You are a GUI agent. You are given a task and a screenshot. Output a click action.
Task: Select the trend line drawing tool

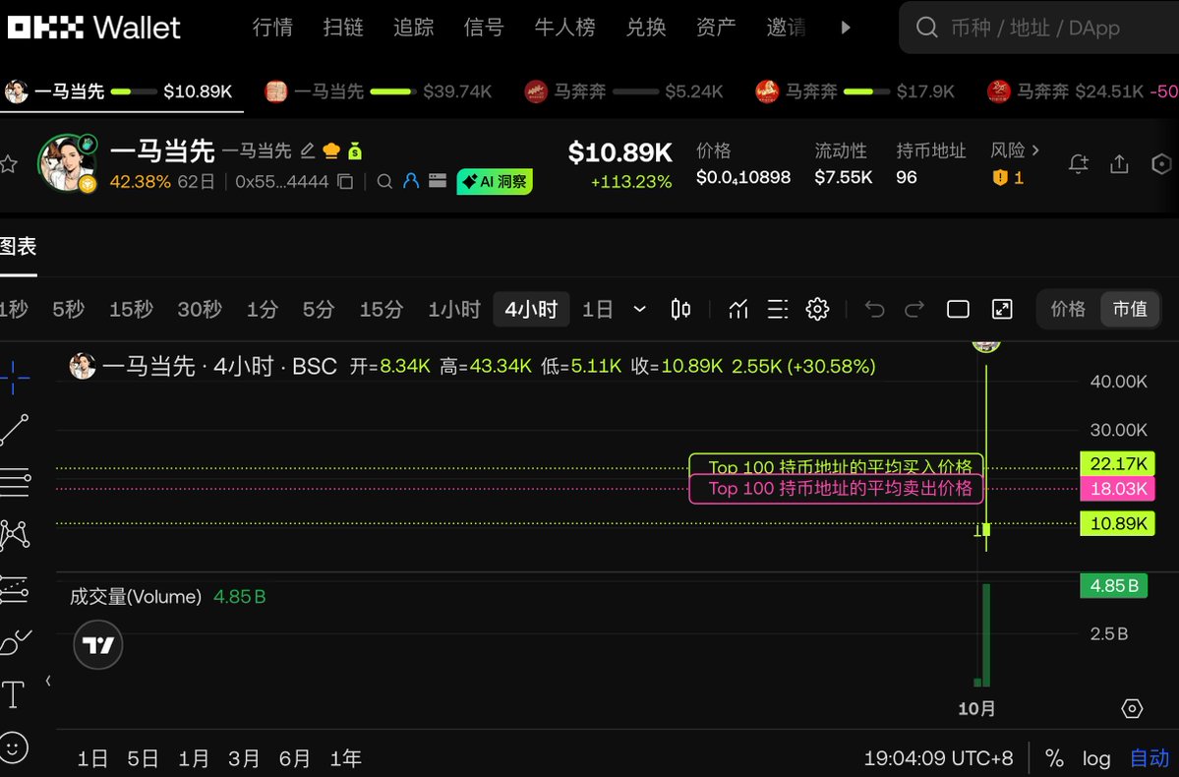[15, 430]
